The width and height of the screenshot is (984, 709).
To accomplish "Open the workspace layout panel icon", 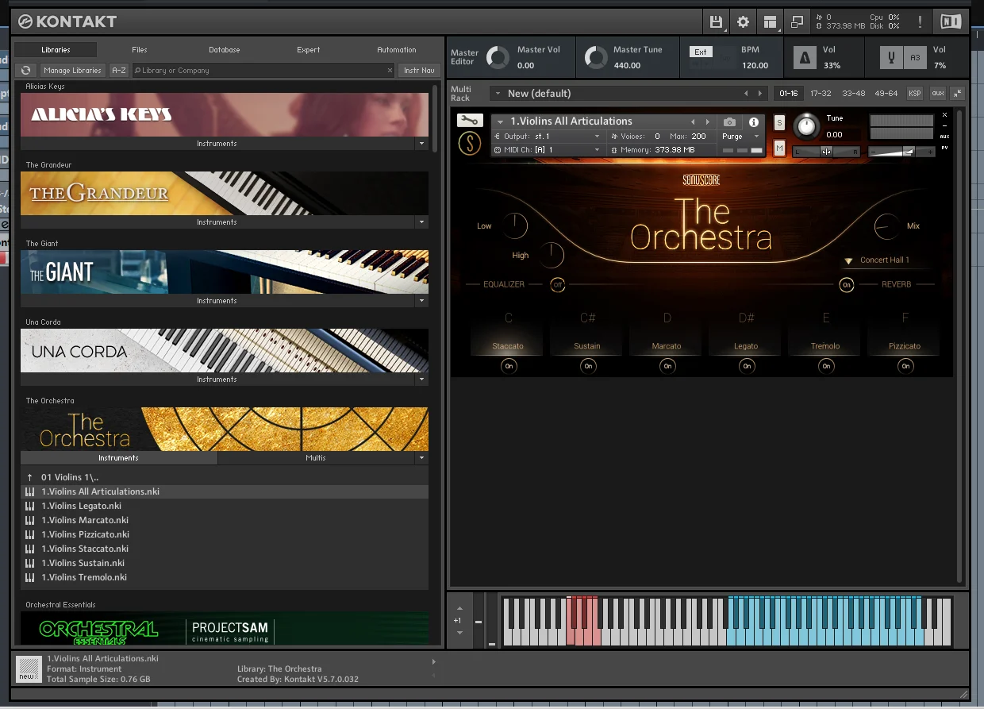I will click(x=770, y=21).
